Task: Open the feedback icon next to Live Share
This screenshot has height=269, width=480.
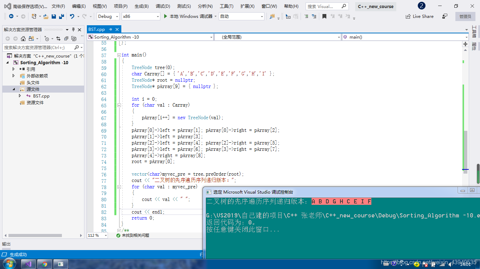Action: tap(445, 16)
